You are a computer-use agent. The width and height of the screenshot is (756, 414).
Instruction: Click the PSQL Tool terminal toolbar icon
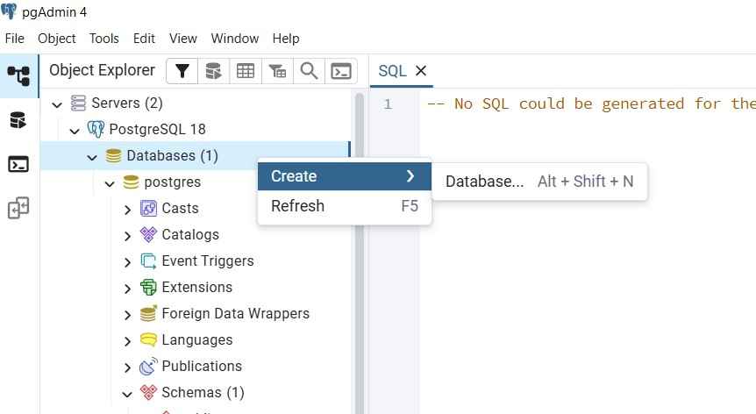pyautogui.click(x=341, y=71)
